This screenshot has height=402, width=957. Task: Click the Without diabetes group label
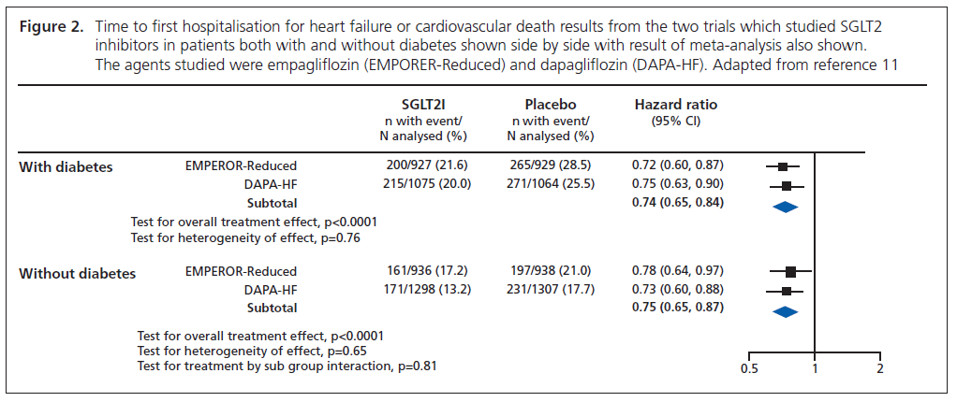click(78, 274)
